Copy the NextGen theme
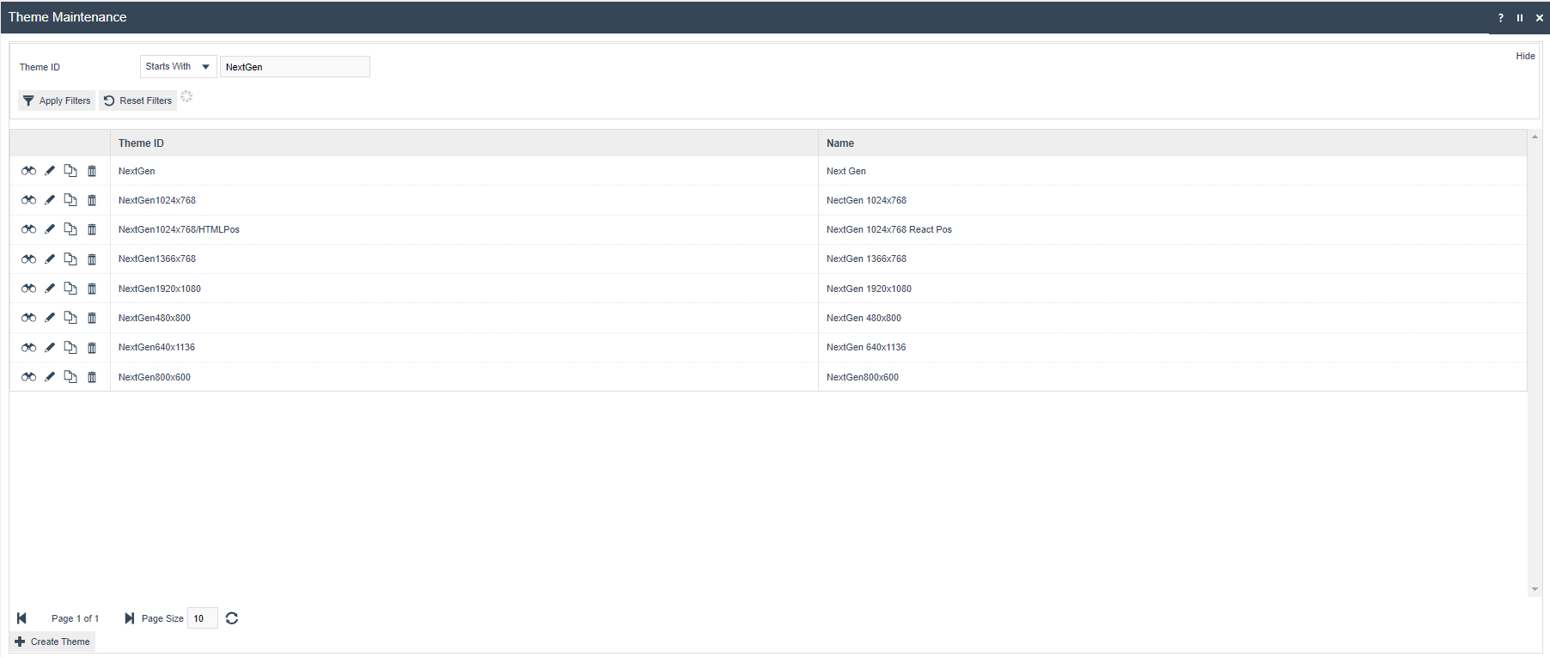This screenshot has width=1550, height=657. click(70, 171)
